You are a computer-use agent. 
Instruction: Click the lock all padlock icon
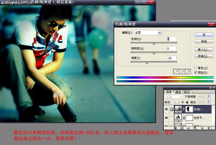pos(186,102)
